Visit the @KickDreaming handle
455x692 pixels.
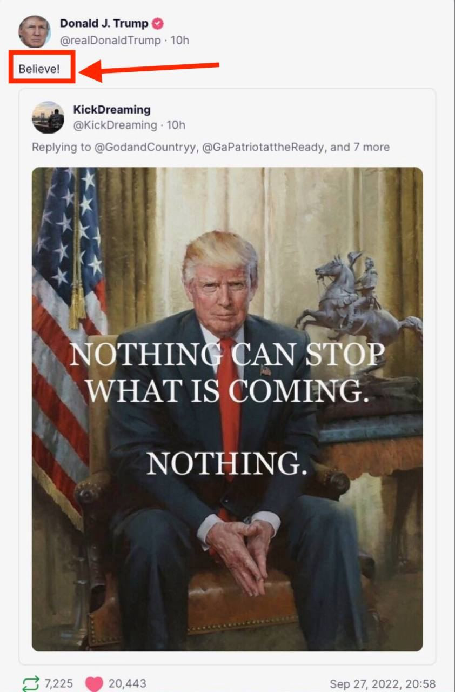115,125
